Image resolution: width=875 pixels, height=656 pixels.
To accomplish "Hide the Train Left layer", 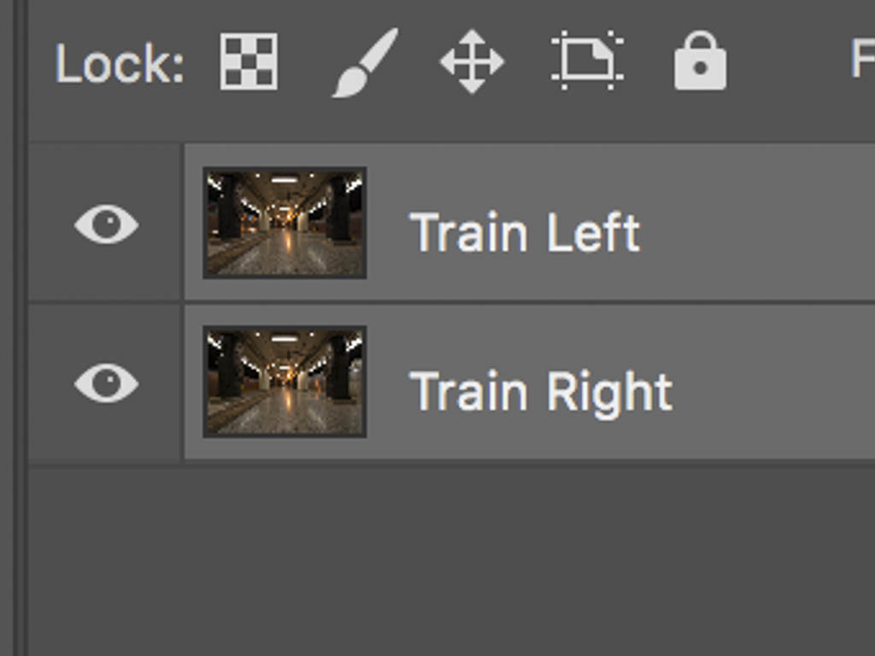I will click(106, 224).
